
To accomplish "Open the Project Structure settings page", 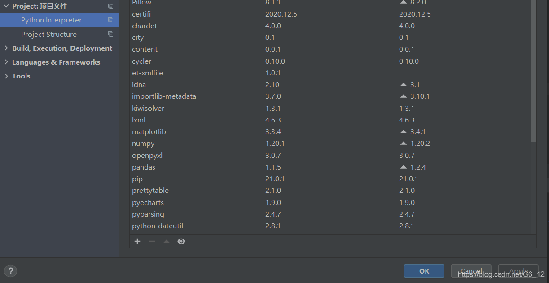I will pos(48,34).
